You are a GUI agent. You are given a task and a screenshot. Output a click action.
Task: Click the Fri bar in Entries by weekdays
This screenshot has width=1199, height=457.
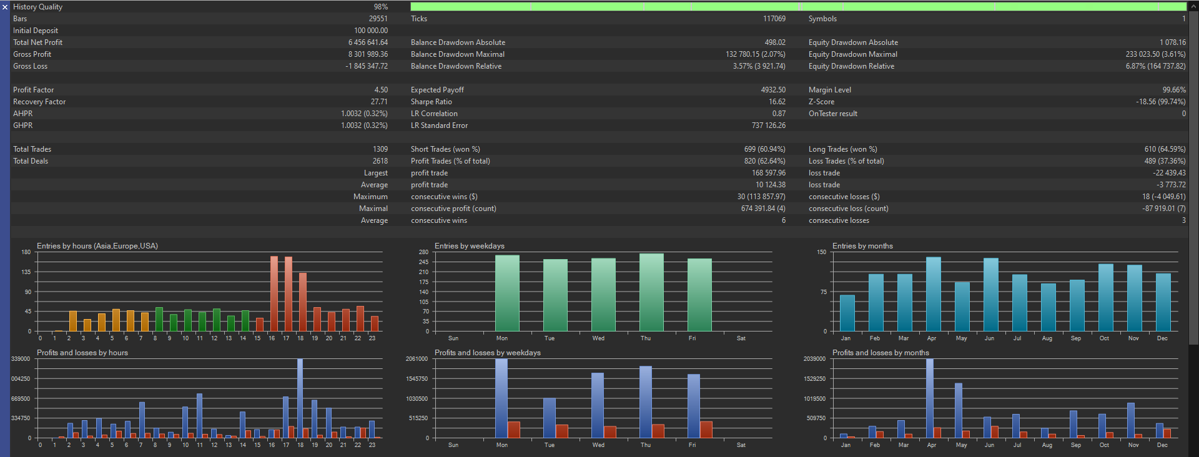(x=699, y=295)
